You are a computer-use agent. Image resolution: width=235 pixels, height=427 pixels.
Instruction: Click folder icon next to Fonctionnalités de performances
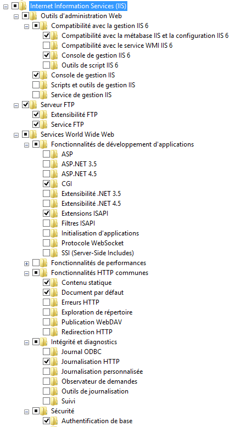click(44, 263)
